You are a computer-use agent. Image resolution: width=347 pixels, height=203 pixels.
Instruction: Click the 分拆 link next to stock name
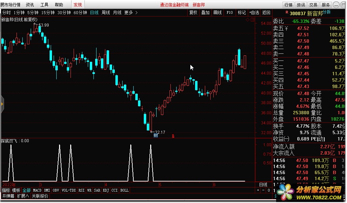tap(327, 12)
